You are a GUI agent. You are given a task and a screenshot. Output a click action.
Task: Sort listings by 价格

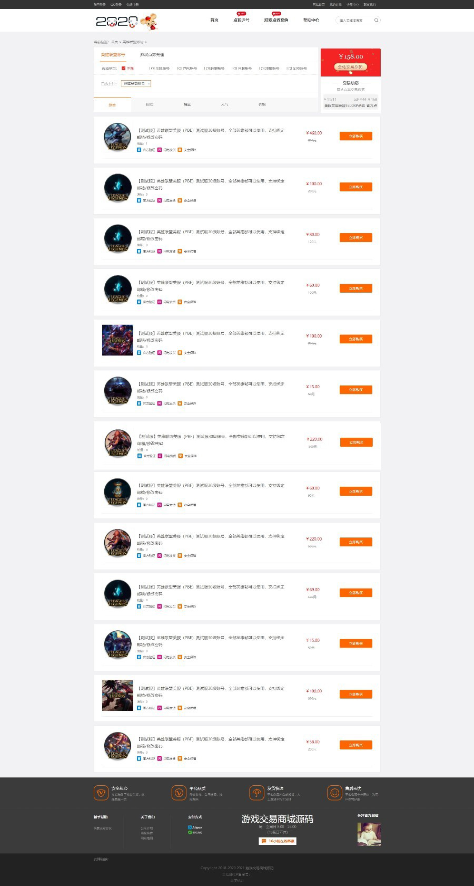click(x=262, y=104)
